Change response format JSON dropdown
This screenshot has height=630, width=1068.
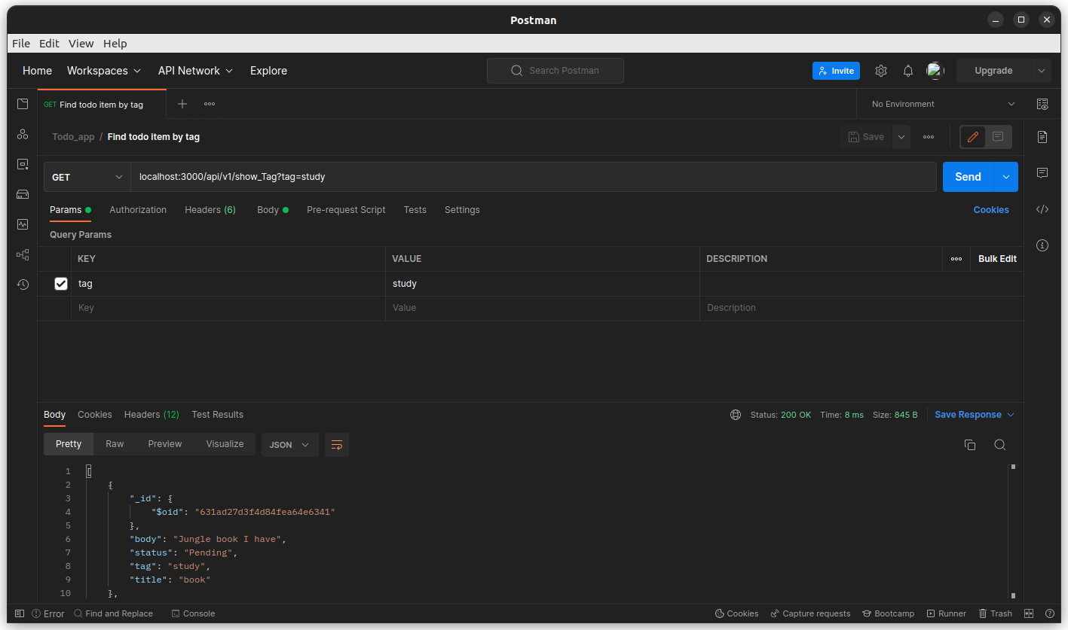pos(290,445)
